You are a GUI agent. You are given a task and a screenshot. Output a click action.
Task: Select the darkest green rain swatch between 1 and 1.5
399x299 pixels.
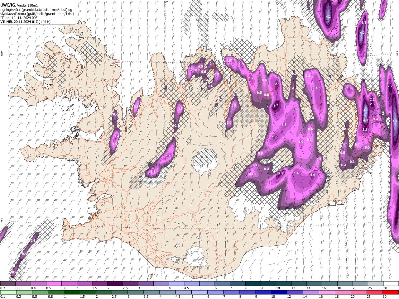72,292
